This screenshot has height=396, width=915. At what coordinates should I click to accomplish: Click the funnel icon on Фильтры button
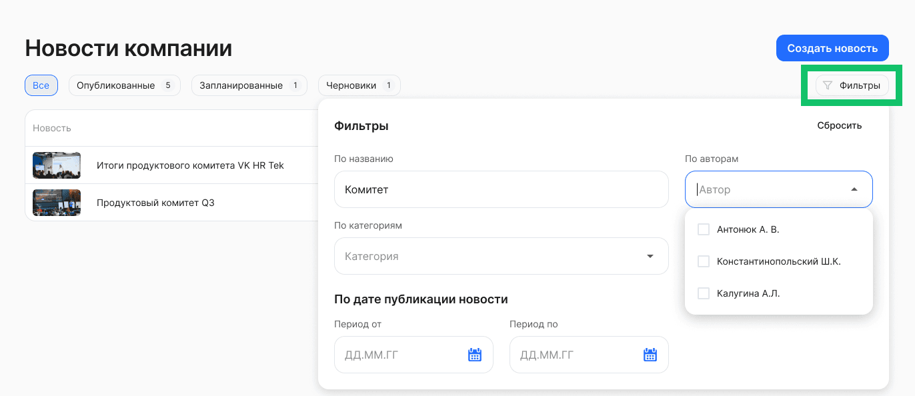(828, 85)
